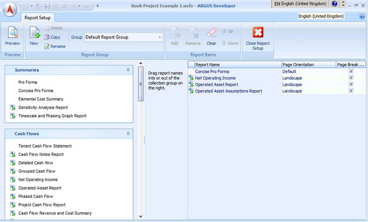Click the icon beside Timescale and Phasing Graph Report
This screenshot has width=368, height=222.
[x=13, y=116]
